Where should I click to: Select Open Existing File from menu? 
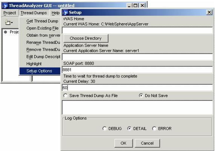click(43, 28)
